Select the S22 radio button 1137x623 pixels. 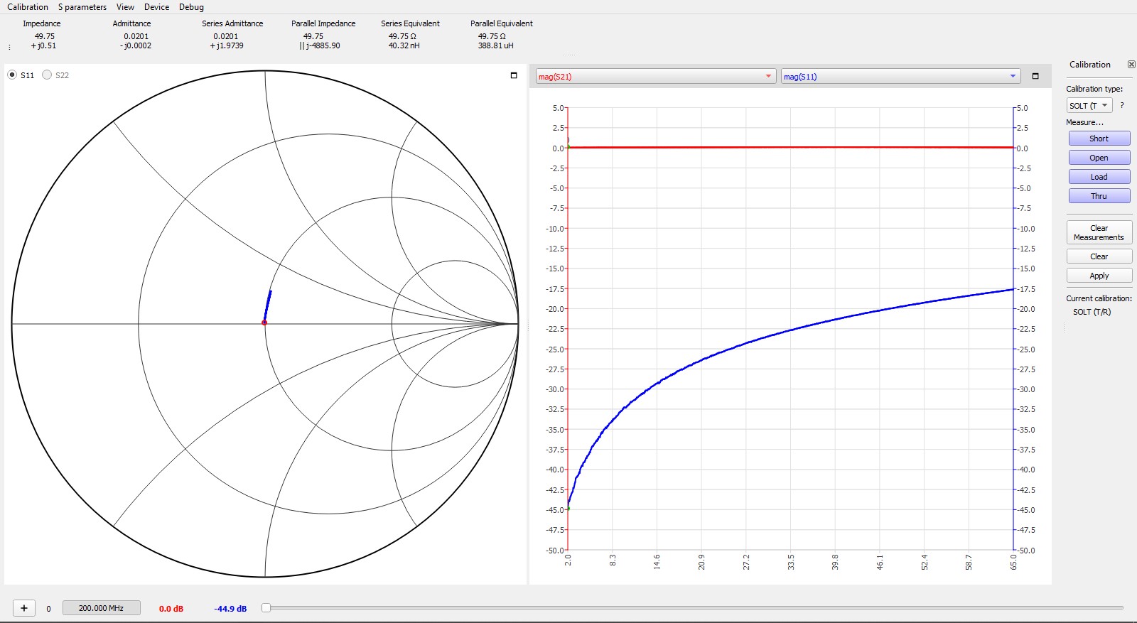coord(47,75)
